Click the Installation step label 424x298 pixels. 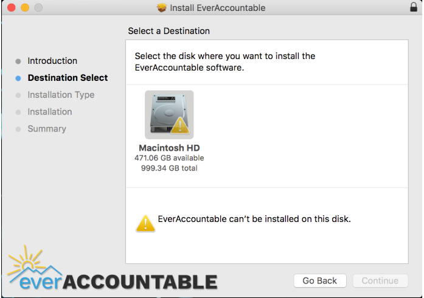[x=50, y=112]
